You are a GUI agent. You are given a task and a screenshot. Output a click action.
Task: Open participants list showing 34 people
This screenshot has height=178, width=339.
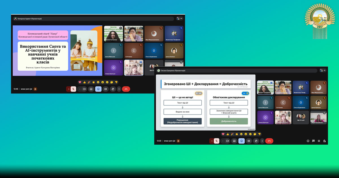pyautogui.click(x=179, y=19)
